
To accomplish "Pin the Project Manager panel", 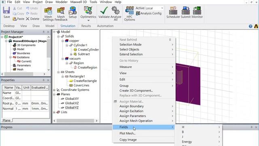I will (x=44, y=32).
